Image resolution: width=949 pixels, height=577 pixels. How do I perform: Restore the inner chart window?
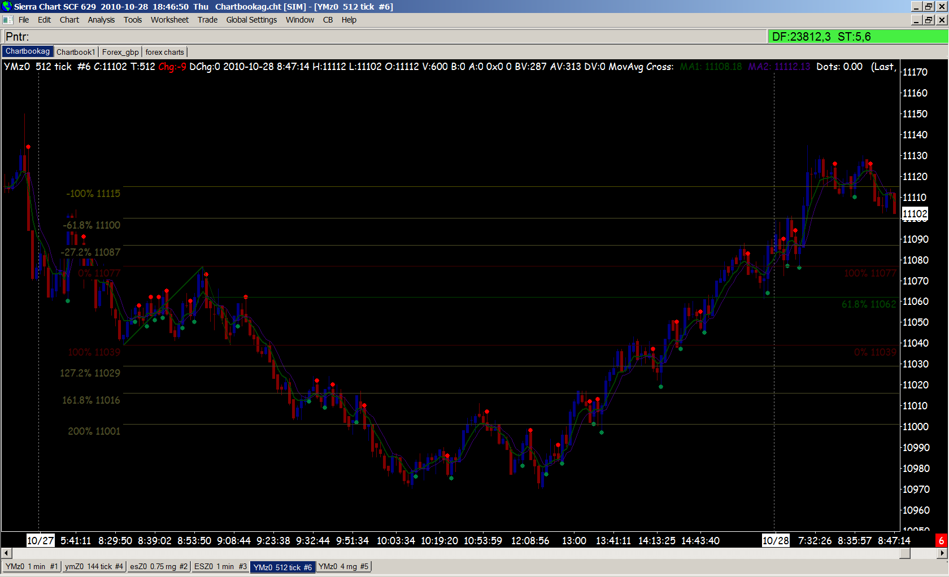(929, 20)
